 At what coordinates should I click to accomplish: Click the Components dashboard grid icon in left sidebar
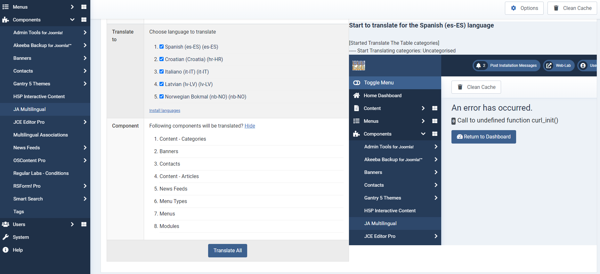[x=84, y=20]
